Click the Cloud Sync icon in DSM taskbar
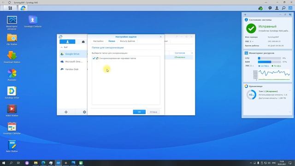The width and height of the screenshot is (295, 166). coord(23,8)
